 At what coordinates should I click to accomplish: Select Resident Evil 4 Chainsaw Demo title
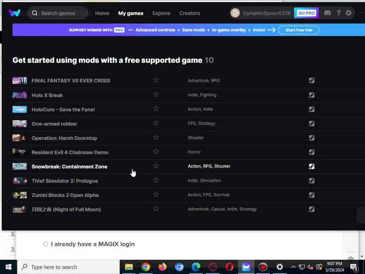(x=70, y=152)
